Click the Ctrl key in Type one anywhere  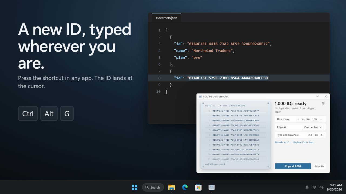(x=310, y=135)
